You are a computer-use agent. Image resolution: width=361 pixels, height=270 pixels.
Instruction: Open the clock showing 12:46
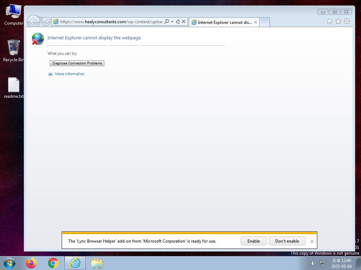point(341,263)
